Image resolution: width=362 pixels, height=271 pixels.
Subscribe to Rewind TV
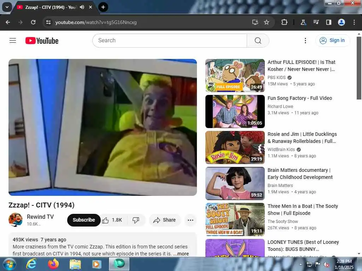click(84, 220)
